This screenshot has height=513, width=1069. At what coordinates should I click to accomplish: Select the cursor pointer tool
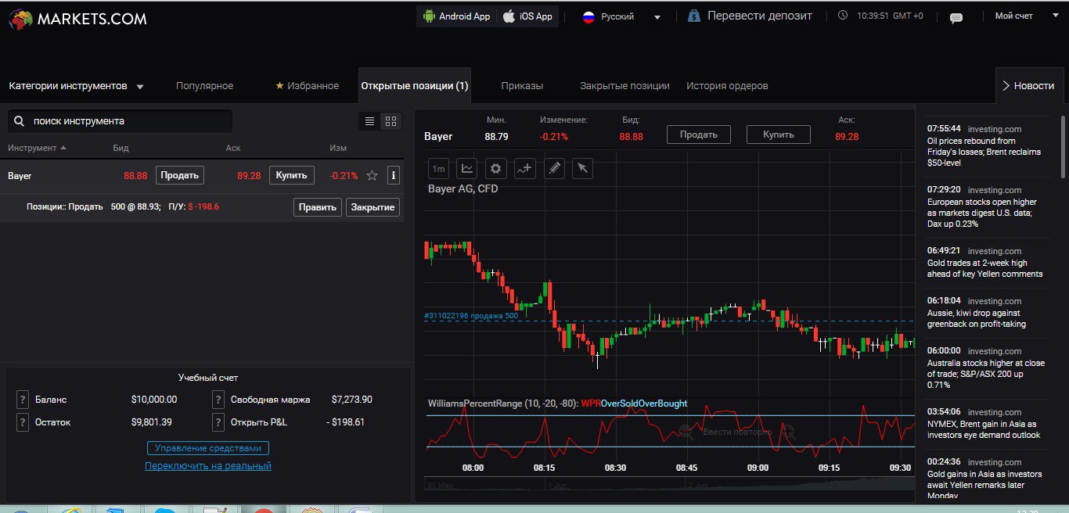coord(583,168)
